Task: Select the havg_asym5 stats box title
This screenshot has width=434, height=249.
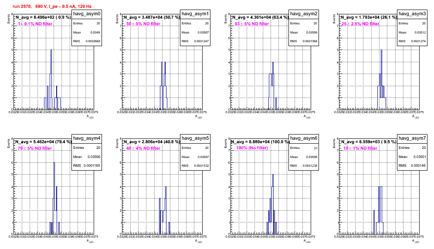Action: [195, 138]
